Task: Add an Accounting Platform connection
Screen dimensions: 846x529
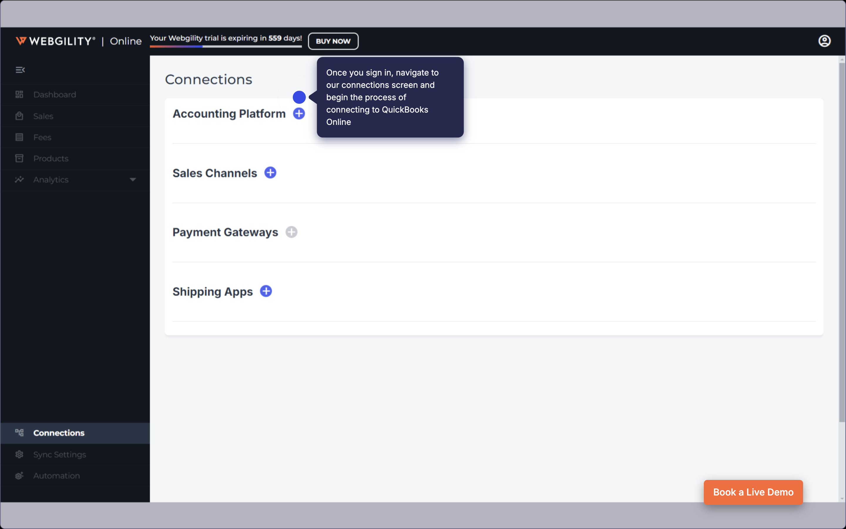Action: pyautogui.click(x=299, y=113)
